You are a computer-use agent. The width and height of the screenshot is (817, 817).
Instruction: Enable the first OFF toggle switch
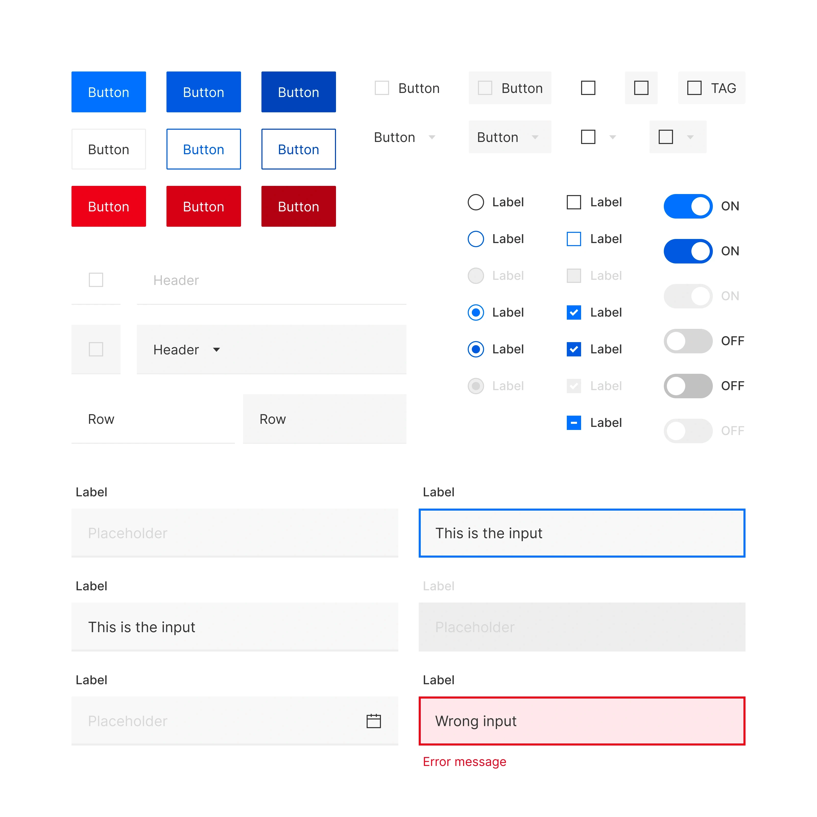click(x=688, y=341)
